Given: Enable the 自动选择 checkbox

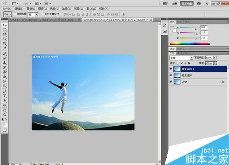Looking at the screenshot, I should click(15, 14).
